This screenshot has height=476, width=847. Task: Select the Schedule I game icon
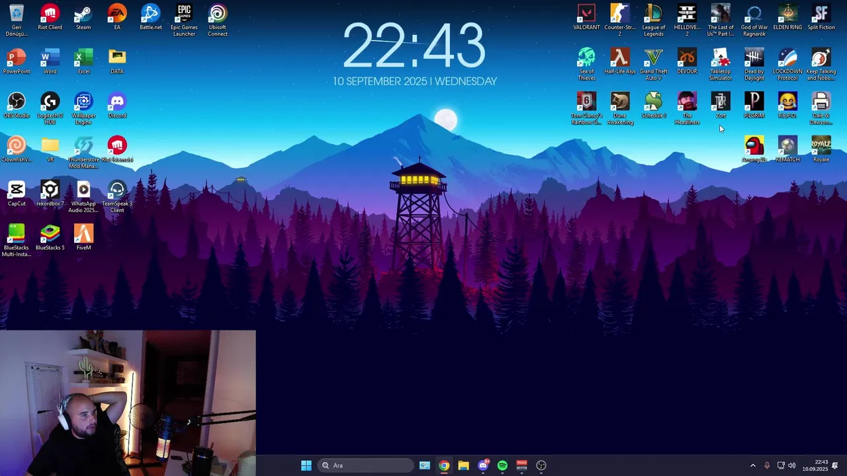click(x=653, y=106)
